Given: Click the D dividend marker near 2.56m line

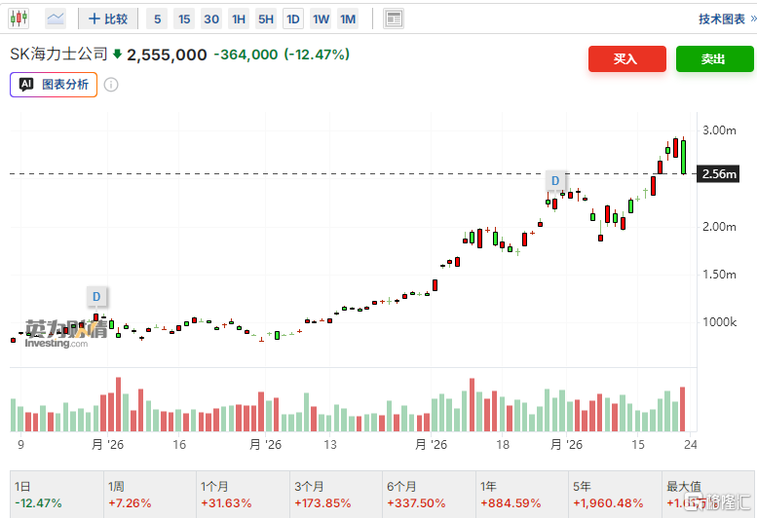Looking at the screenshot, I should click(x=555, y=181).
